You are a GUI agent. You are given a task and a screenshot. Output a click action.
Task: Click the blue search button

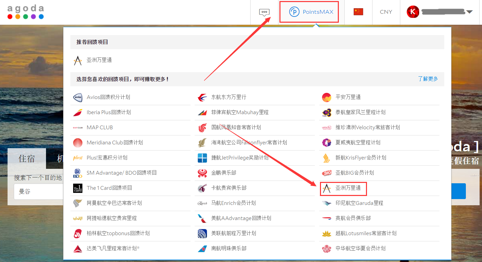click(459, 191)
